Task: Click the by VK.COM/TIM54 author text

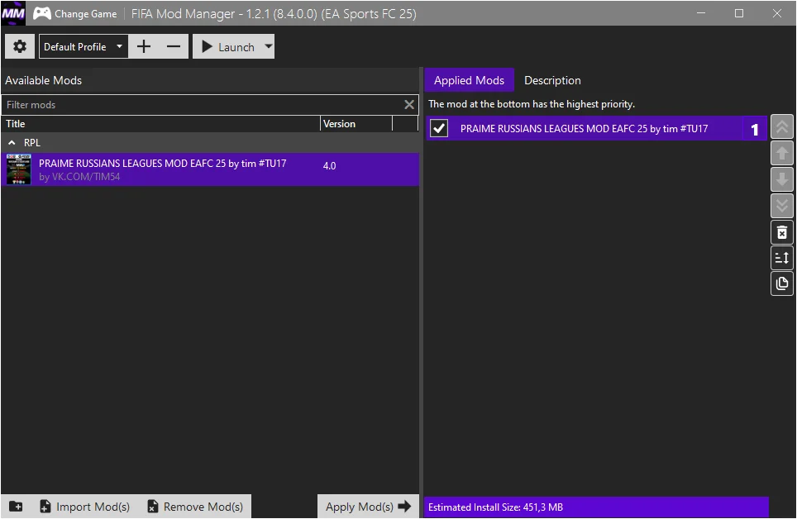Action: (x=79, y=177)
